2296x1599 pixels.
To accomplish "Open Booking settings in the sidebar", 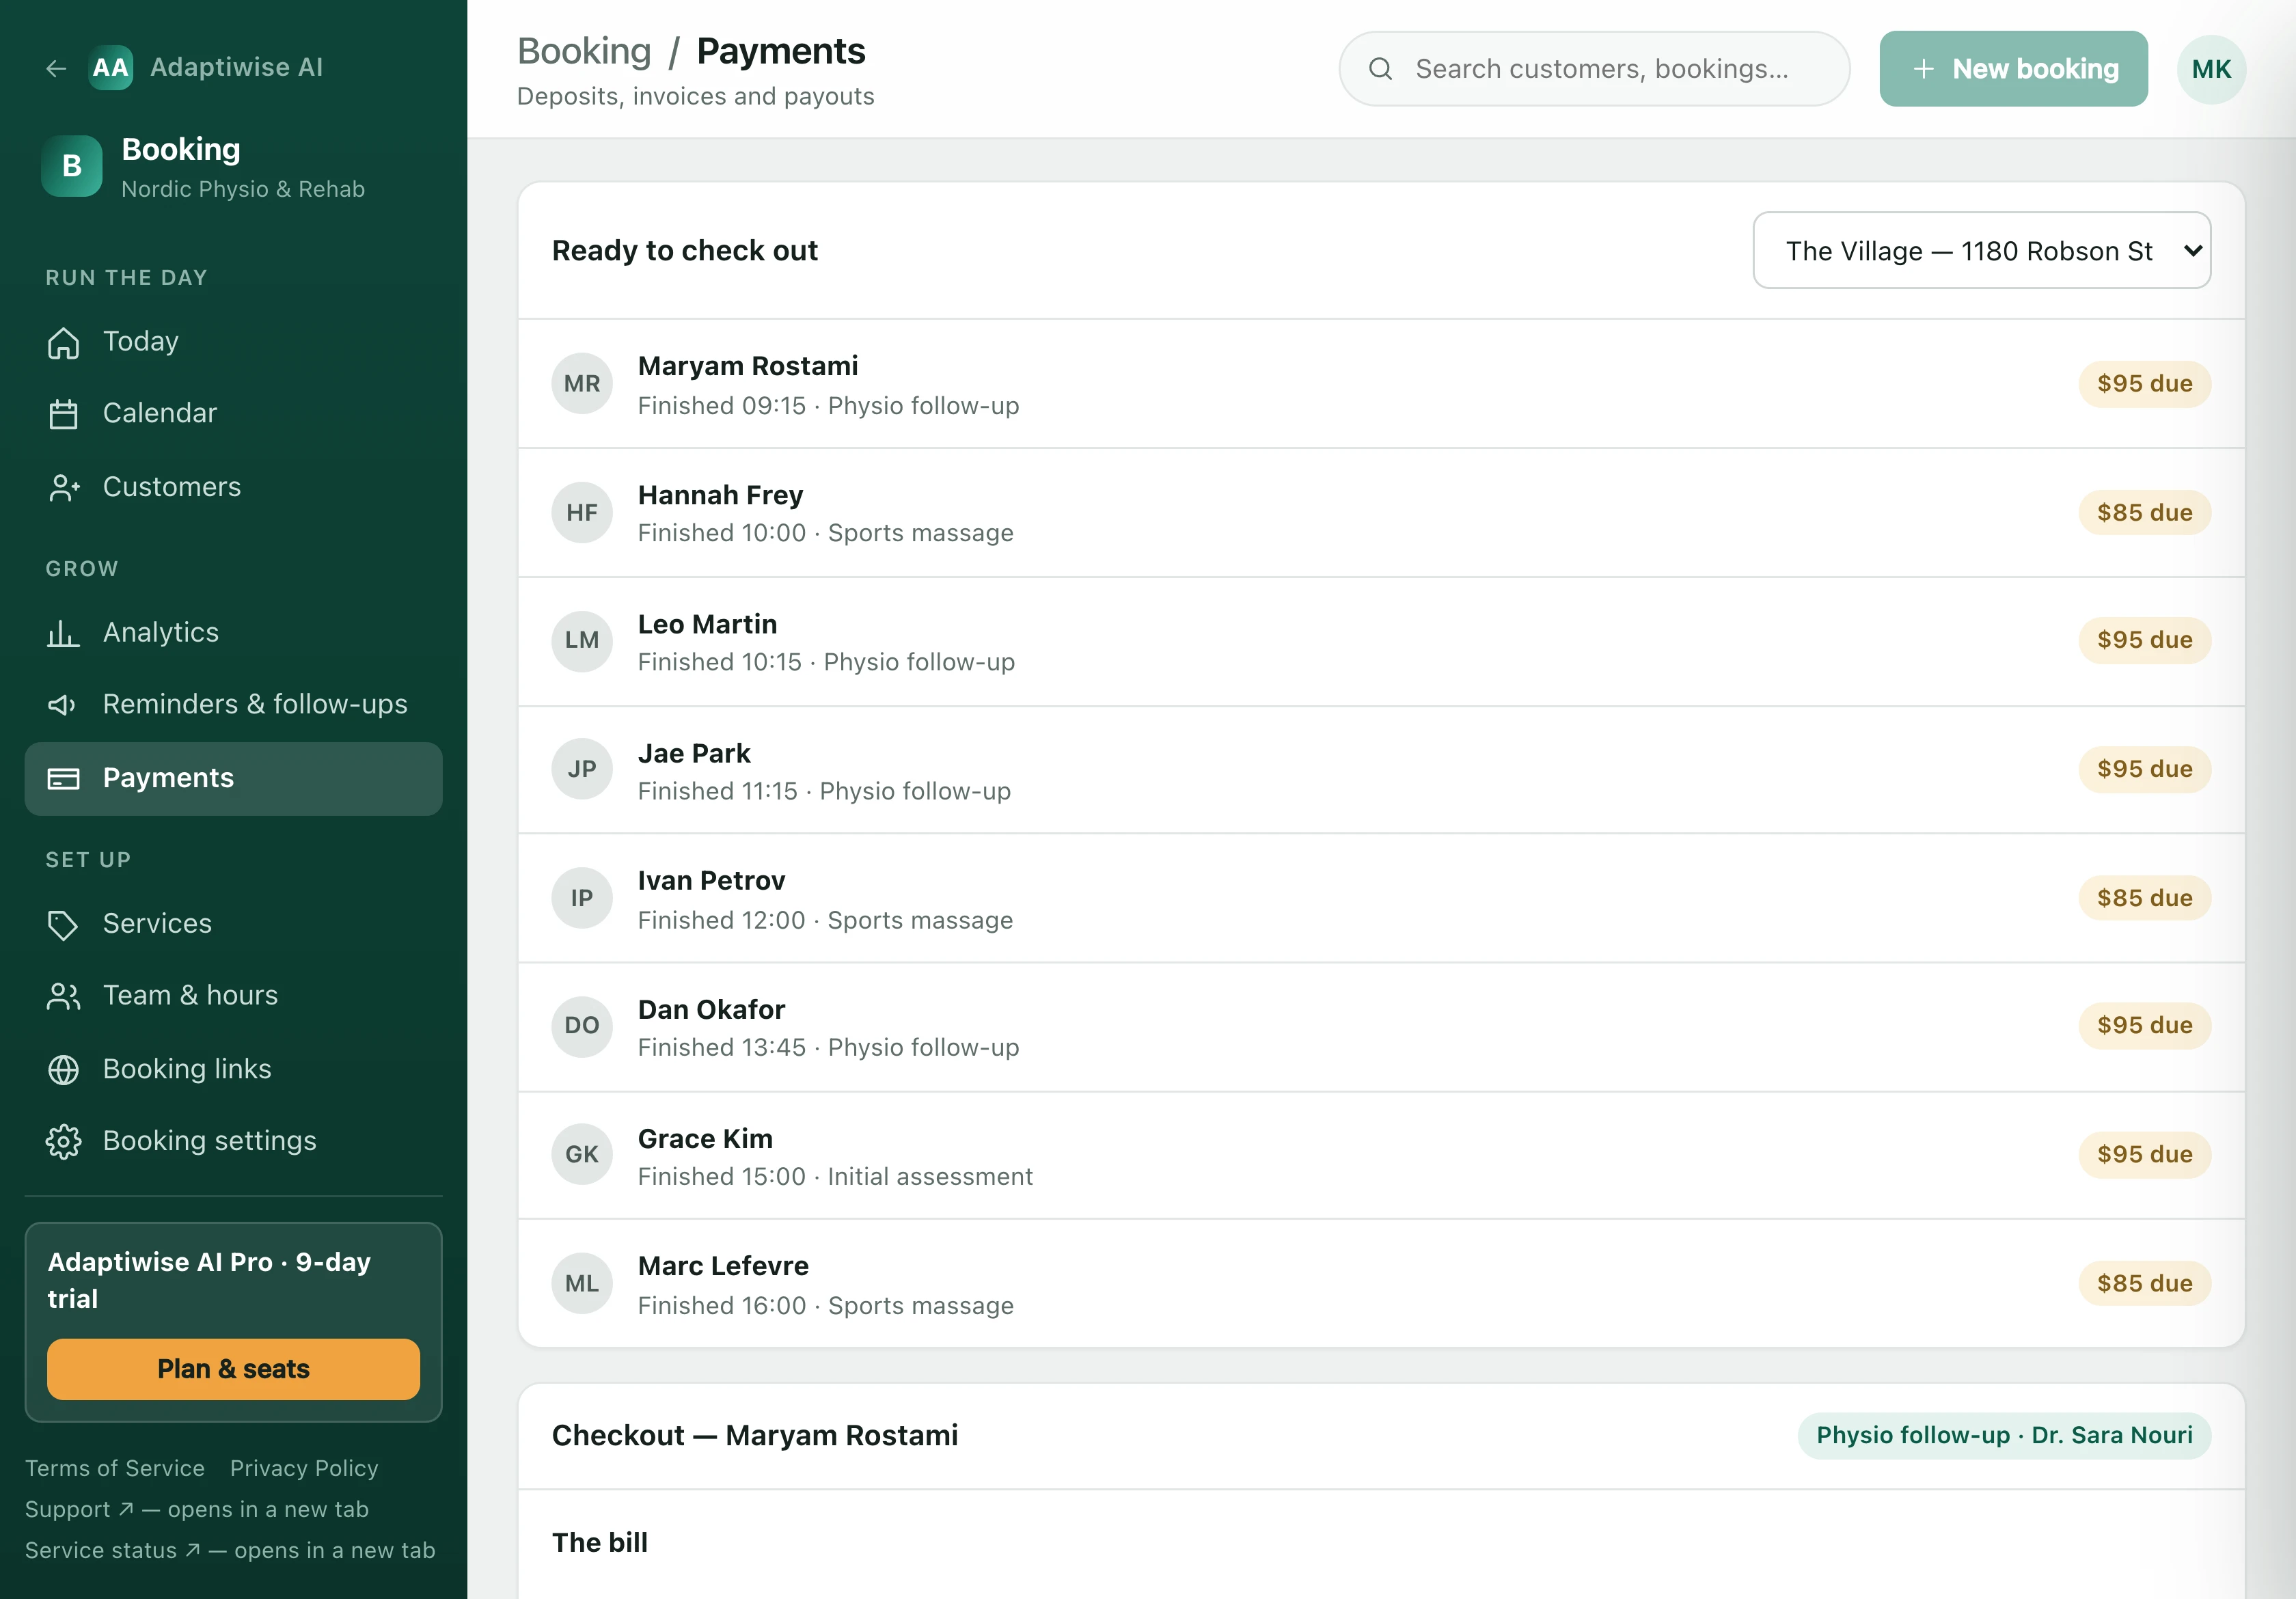I will [233, 1141].
